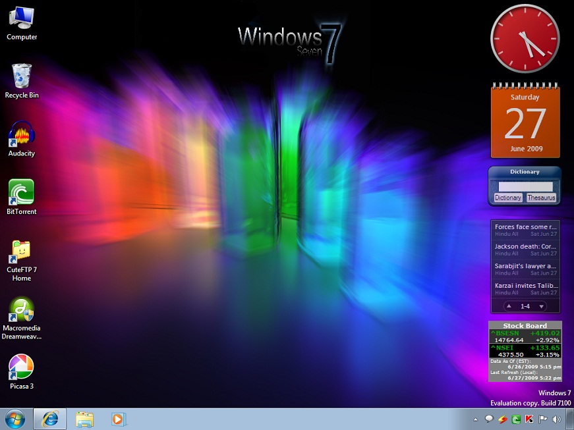This screenshot has width=574, height=430.
Task: Launch Internet Explorer from the taskbar
Action: click(50, 419)
